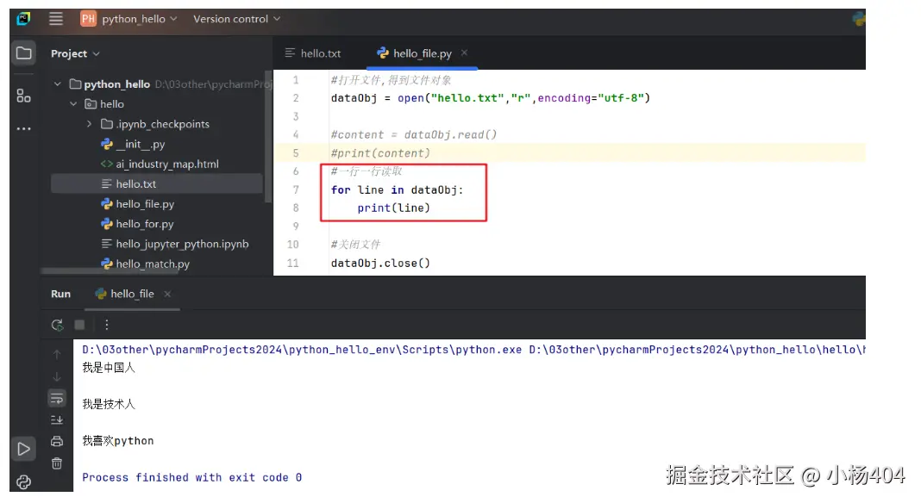
Task: Click the down arrow in the Run panel's left gutter
Action: click(57, 376)
